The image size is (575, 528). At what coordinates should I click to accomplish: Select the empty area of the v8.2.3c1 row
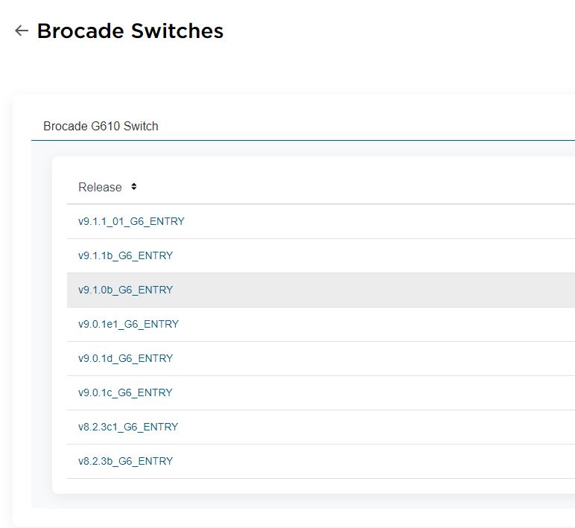(x=372, y=427)
